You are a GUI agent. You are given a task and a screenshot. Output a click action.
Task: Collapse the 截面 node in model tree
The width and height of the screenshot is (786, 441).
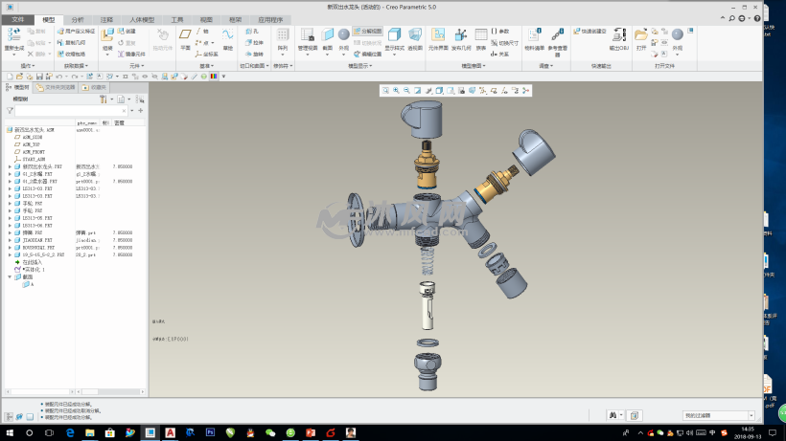tap(10, 277)
